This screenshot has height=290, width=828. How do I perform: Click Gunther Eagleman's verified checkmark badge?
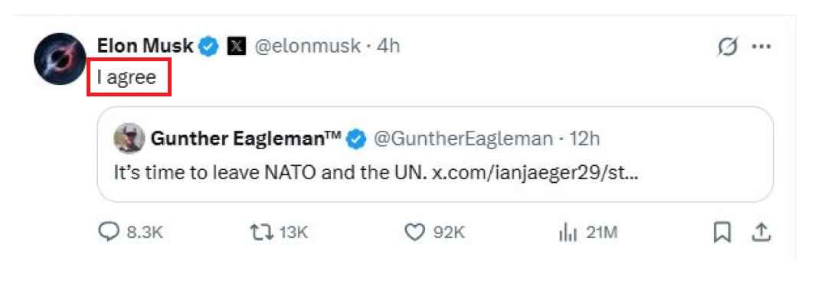pyautogui.click(x=357, y=139)
